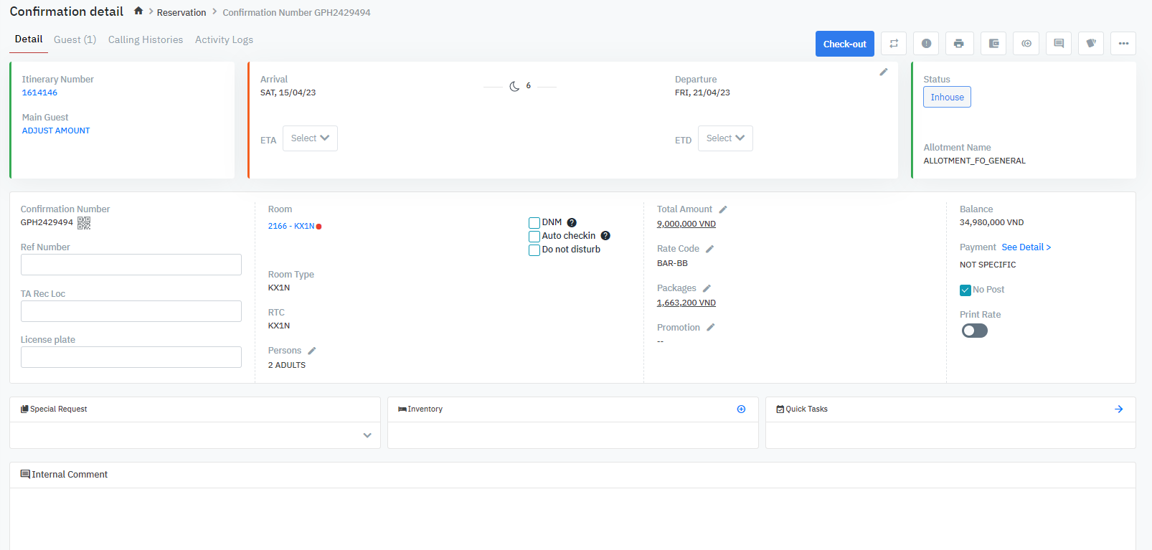Click the wallet icon button
Image resolution: width=1152 pixels, height=550 pixels.
(x=993, y=44)
